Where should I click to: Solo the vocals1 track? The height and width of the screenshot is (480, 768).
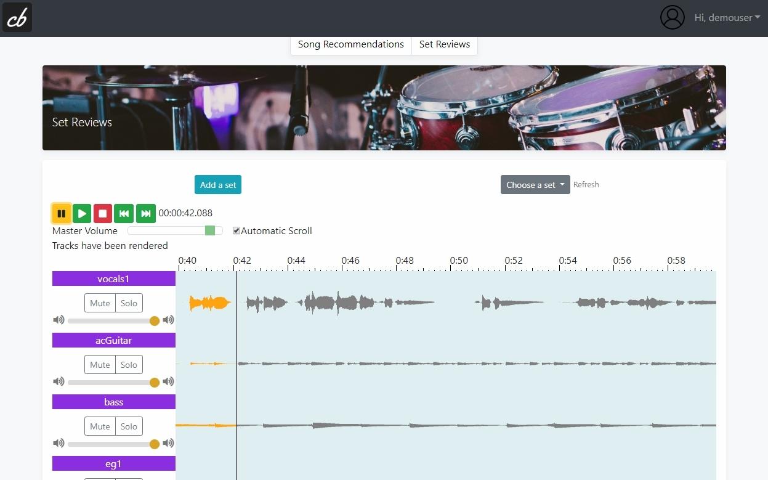129,303
